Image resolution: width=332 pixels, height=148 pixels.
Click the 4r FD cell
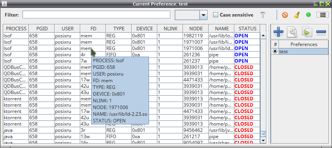click(x=93, y=55)
